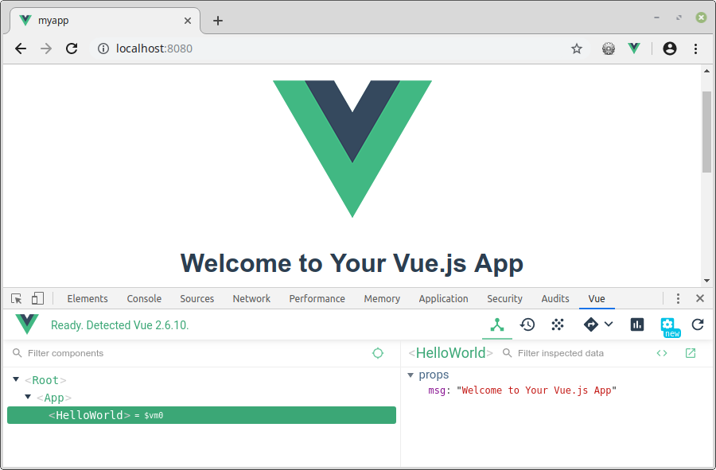Open a new tab with the plus button

click(218, 21)
